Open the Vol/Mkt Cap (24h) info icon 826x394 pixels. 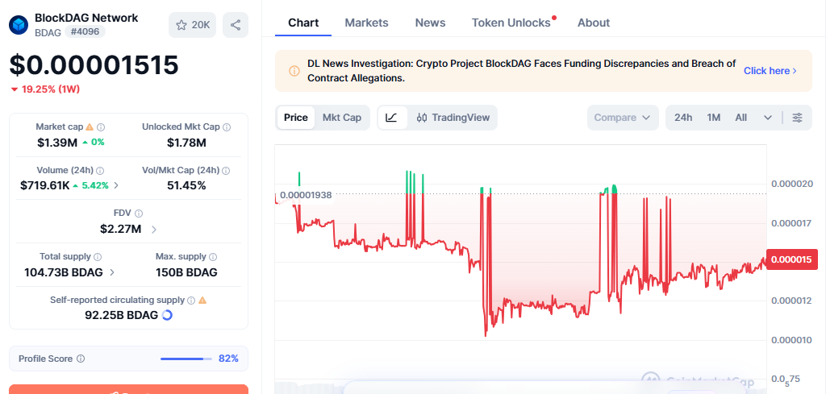226,171
